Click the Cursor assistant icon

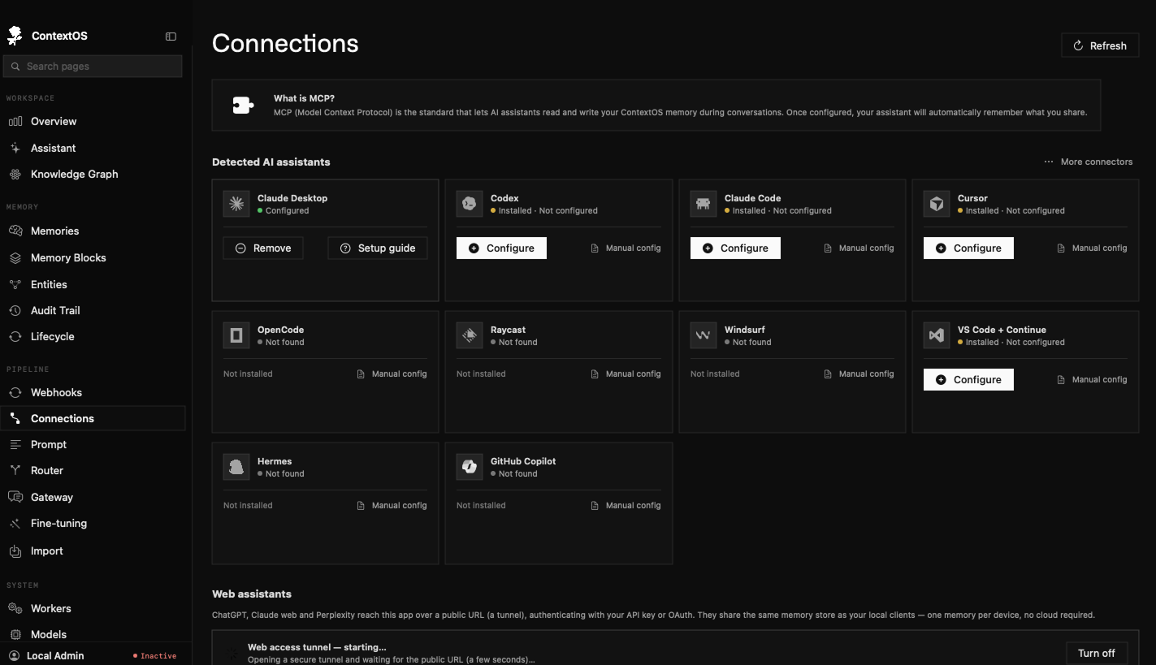pos(937,204)
